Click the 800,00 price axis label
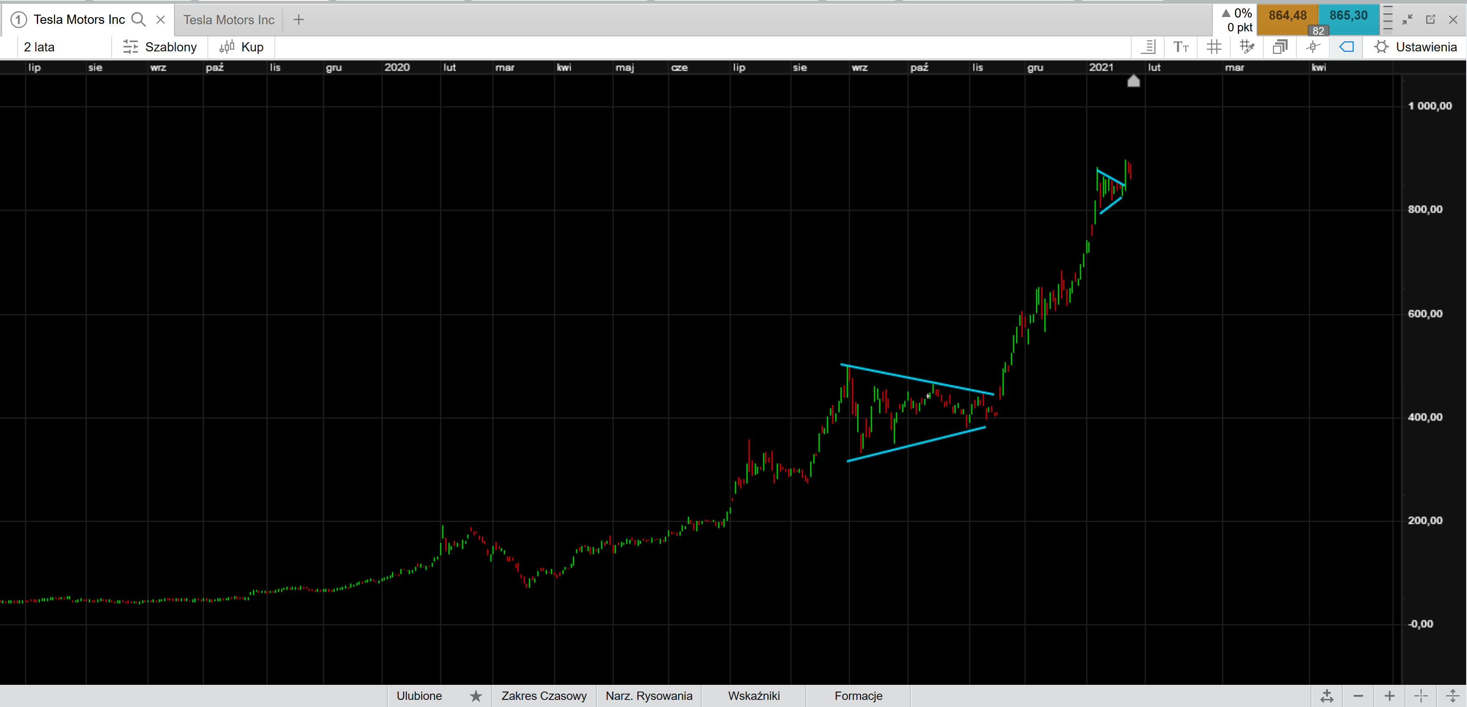This screenshot has width=1467, height=707. (1425, 209)
